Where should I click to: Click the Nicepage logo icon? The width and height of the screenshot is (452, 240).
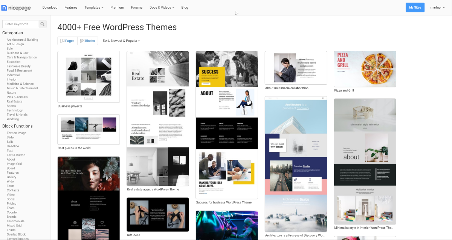(x=4, y=8)
